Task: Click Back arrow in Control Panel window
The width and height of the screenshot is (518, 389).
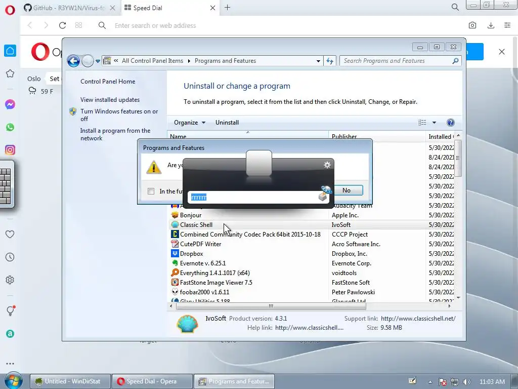Action: pos(73,61)
